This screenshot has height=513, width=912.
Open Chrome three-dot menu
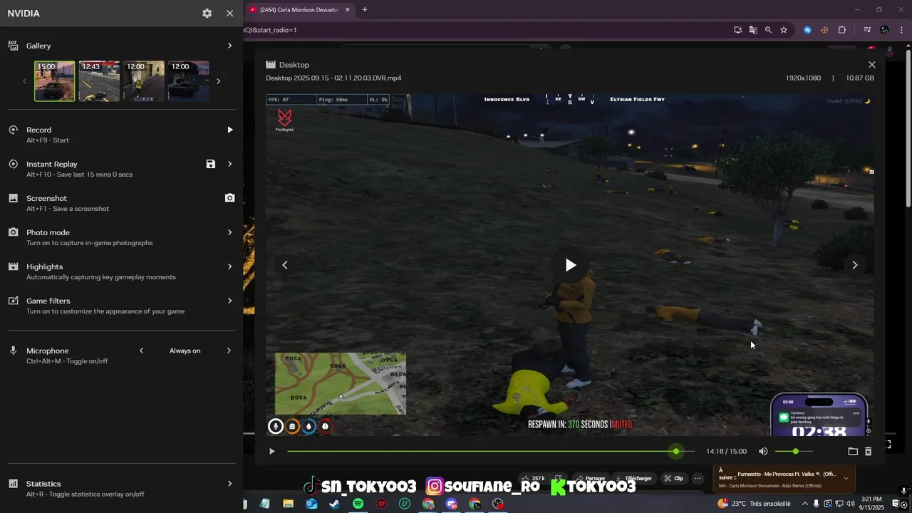point(901,30)
